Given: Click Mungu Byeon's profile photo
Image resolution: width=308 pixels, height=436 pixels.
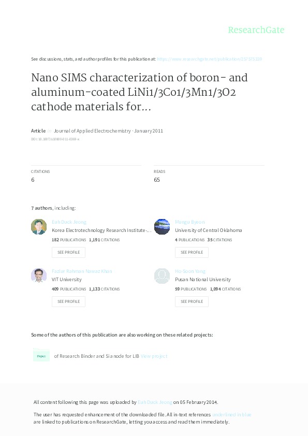Looking at the screenshot, I should (x=162, y=226).
